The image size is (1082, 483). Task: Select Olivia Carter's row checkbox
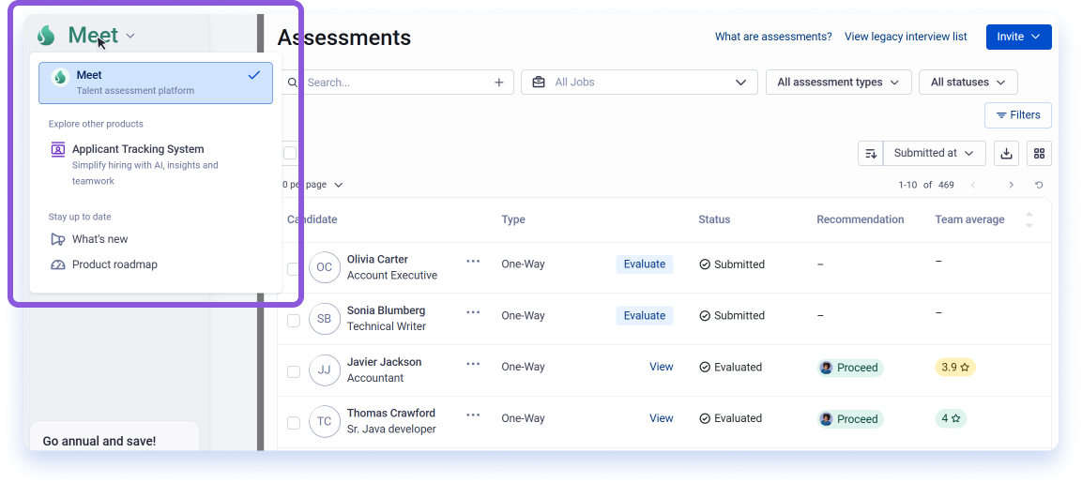(294, 268)
